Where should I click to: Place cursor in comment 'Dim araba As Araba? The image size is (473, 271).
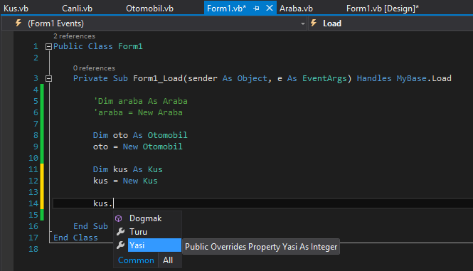[x=140, y=101]
